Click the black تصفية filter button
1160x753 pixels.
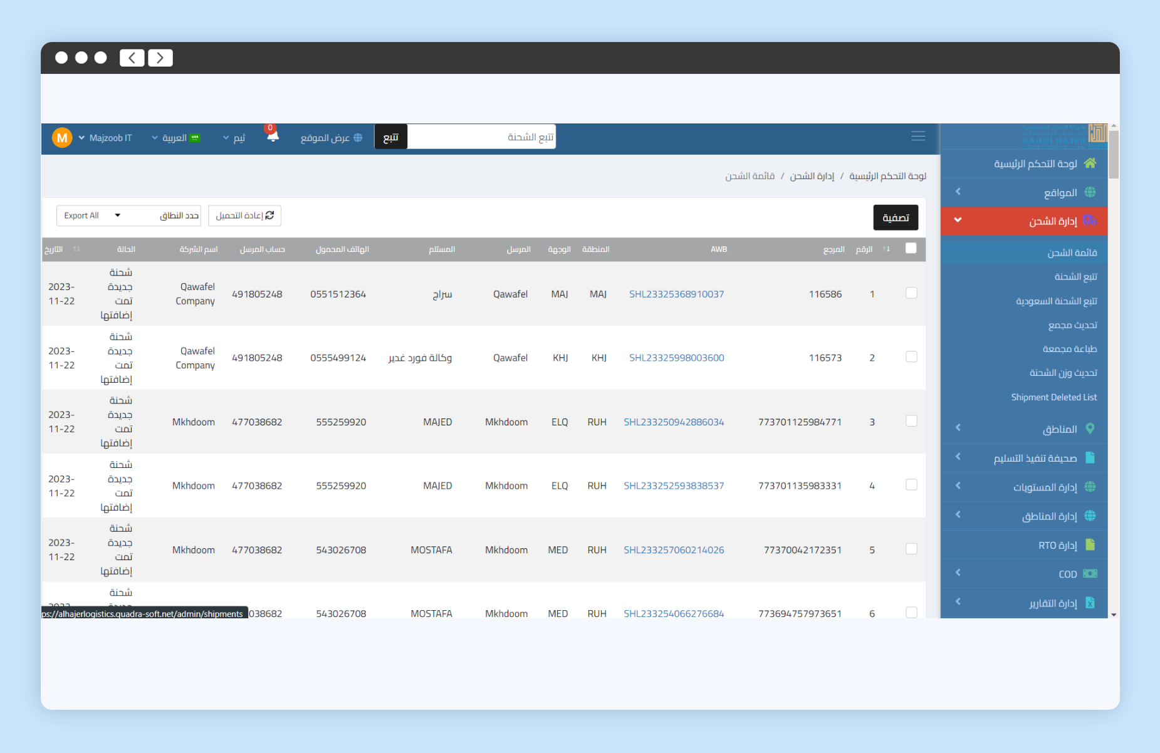896,217
